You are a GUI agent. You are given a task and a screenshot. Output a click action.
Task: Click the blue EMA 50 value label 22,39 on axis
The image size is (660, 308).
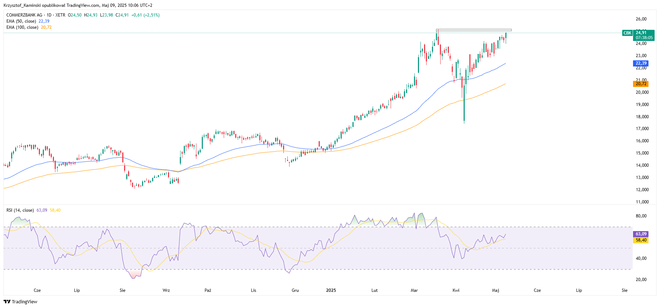[641, 63]
